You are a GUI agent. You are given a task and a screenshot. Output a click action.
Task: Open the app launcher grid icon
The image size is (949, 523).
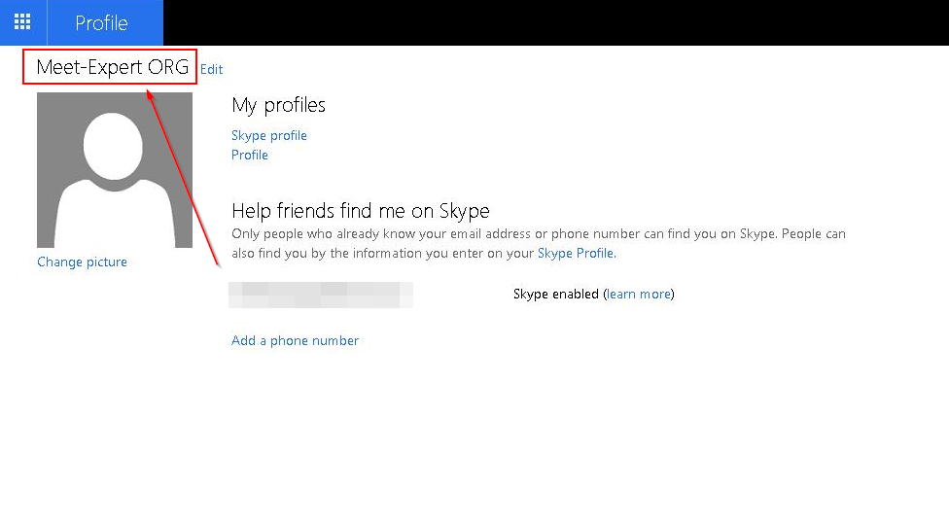point(22,22)
